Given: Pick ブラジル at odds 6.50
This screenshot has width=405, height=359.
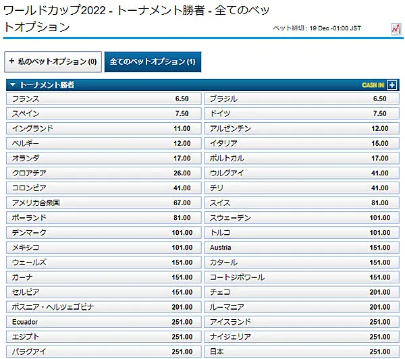Looking at the screenshot, I should pos(300,99).
